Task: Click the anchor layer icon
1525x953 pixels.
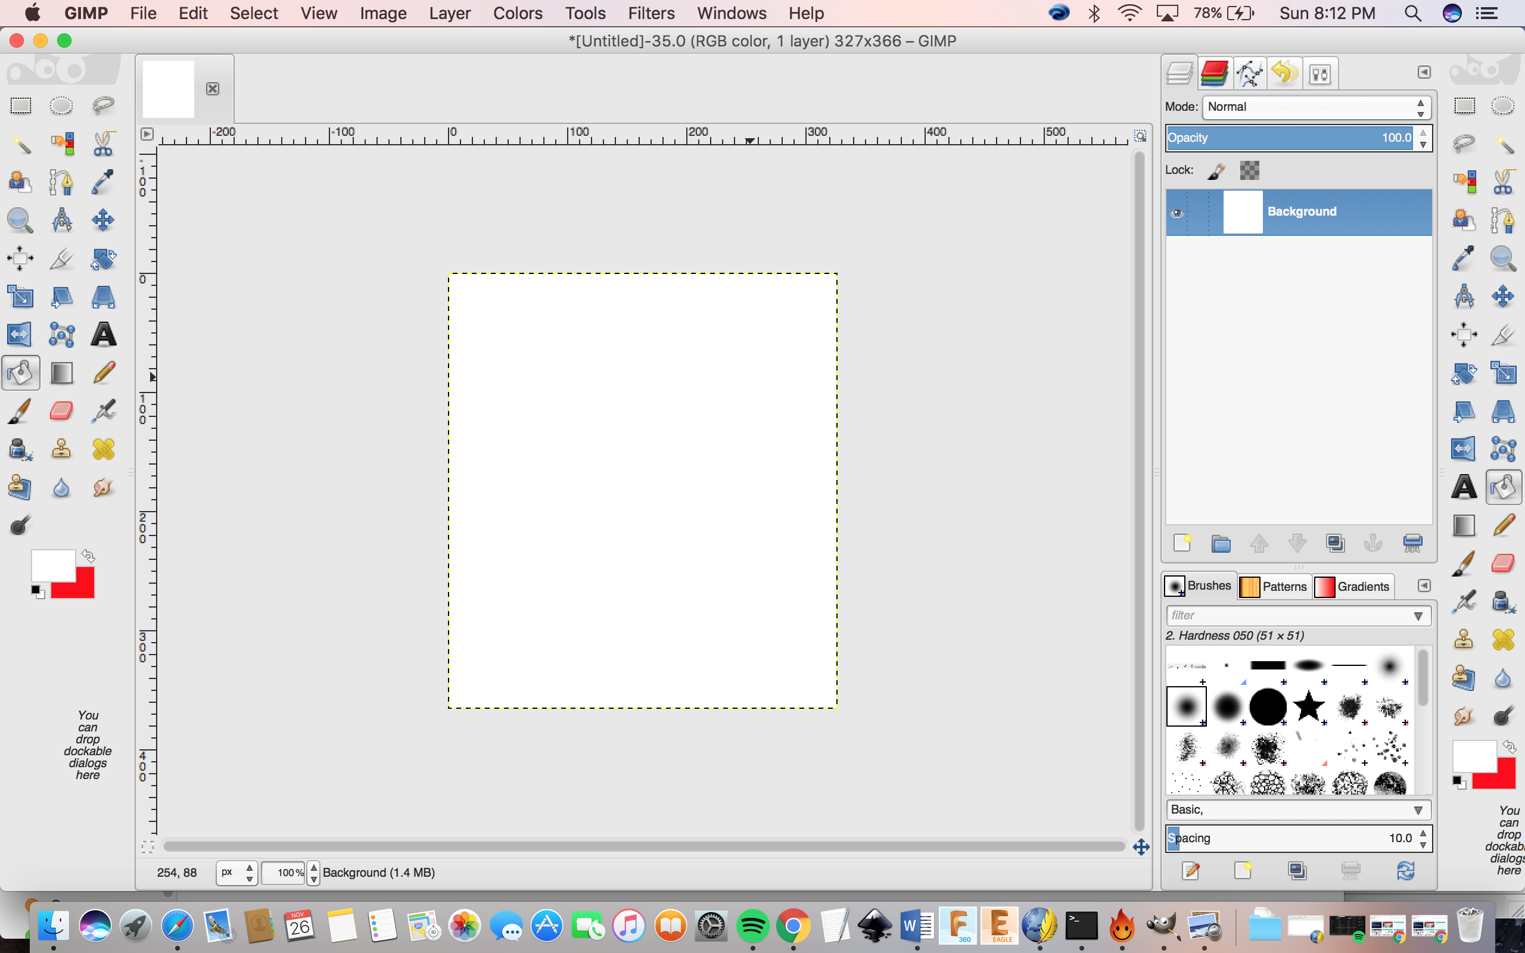Action: [x=1372, y=543]
